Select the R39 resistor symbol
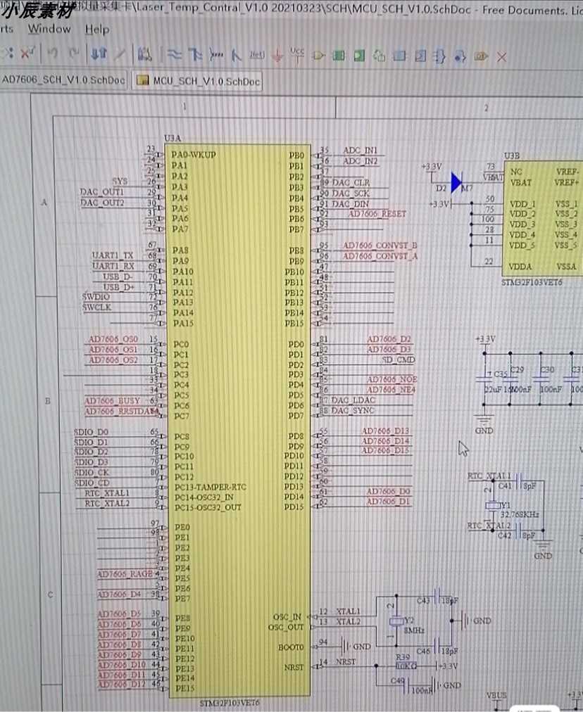Image resolution: width=583 pixels, height=712 pixels. (406, 666)
